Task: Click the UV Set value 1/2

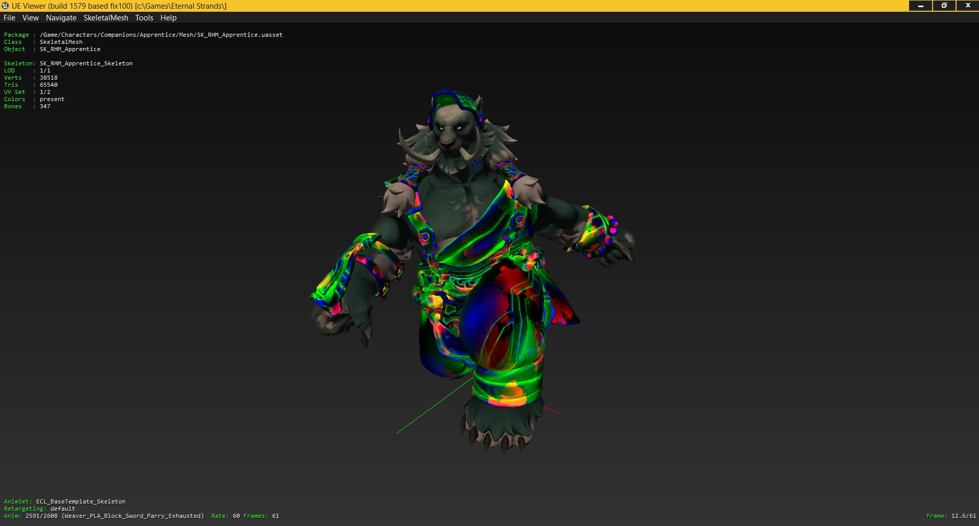Action: click(45, 92)
